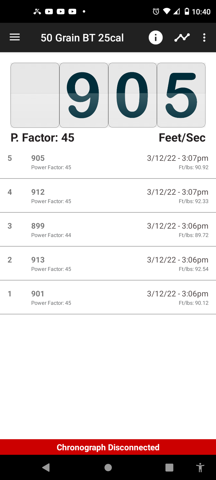Tap the Android home circle button

pos(108,467)
